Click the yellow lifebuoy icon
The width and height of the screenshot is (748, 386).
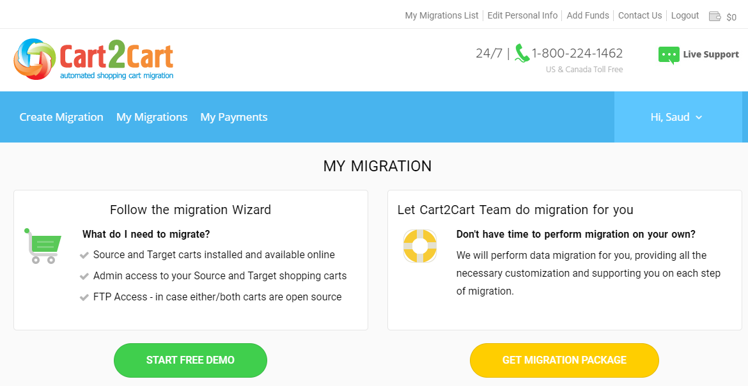[420, 246]
